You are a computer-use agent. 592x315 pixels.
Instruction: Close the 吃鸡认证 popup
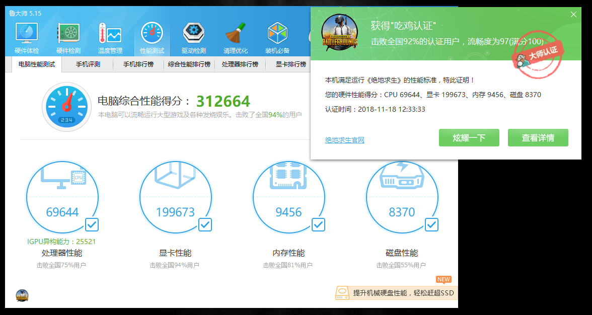[573, 15]
